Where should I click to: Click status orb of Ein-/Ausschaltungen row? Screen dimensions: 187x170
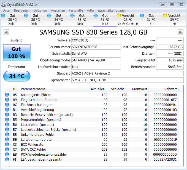coord(7,105)
